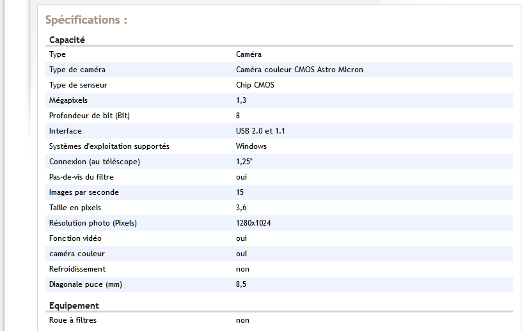The image size is (529, 331).
Task: Click the Images par seconde label
Action: tap(84, 192)
